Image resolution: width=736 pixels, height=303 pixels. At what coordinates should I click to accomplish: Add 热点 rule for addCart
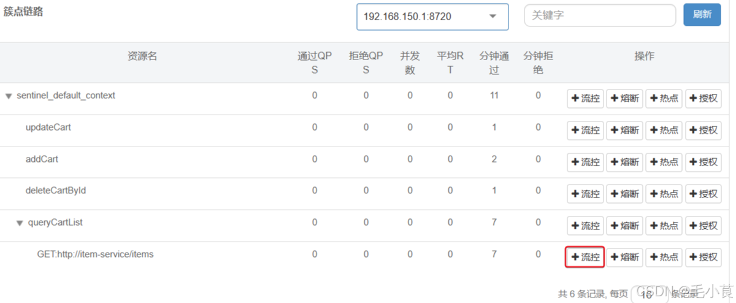(x=664, y=162)
